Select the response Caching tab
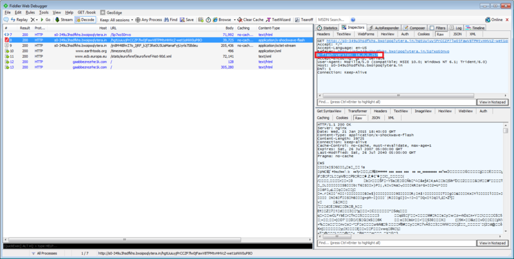 [x=323, y=118]
